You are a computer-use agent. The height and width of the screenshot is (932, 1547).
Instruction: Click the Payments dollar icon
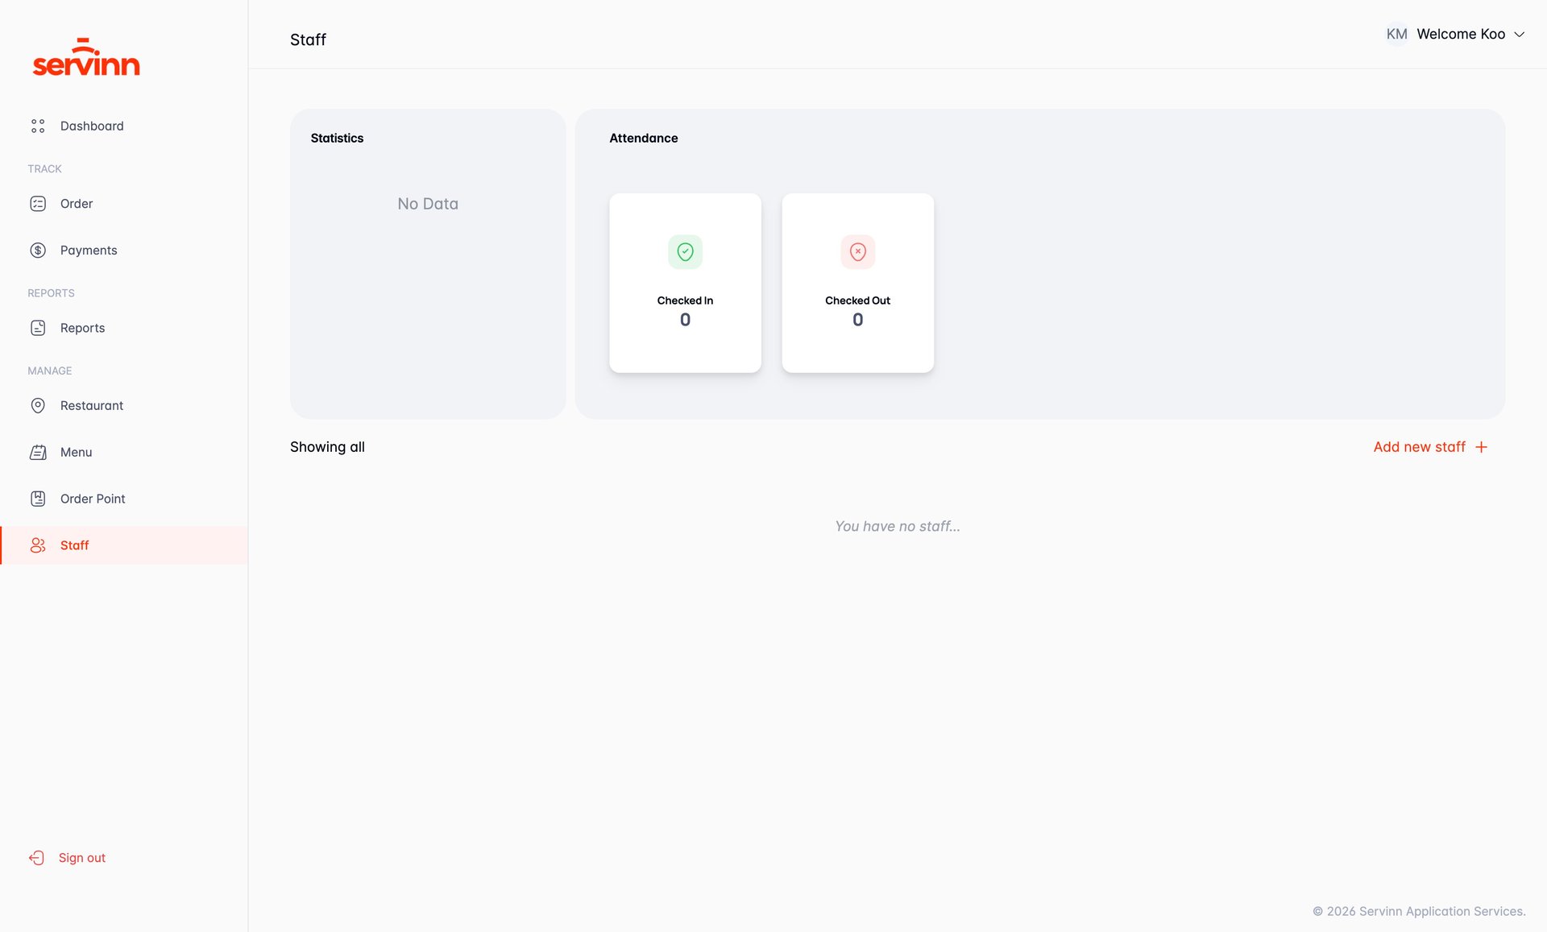click(x=38, y=251)
